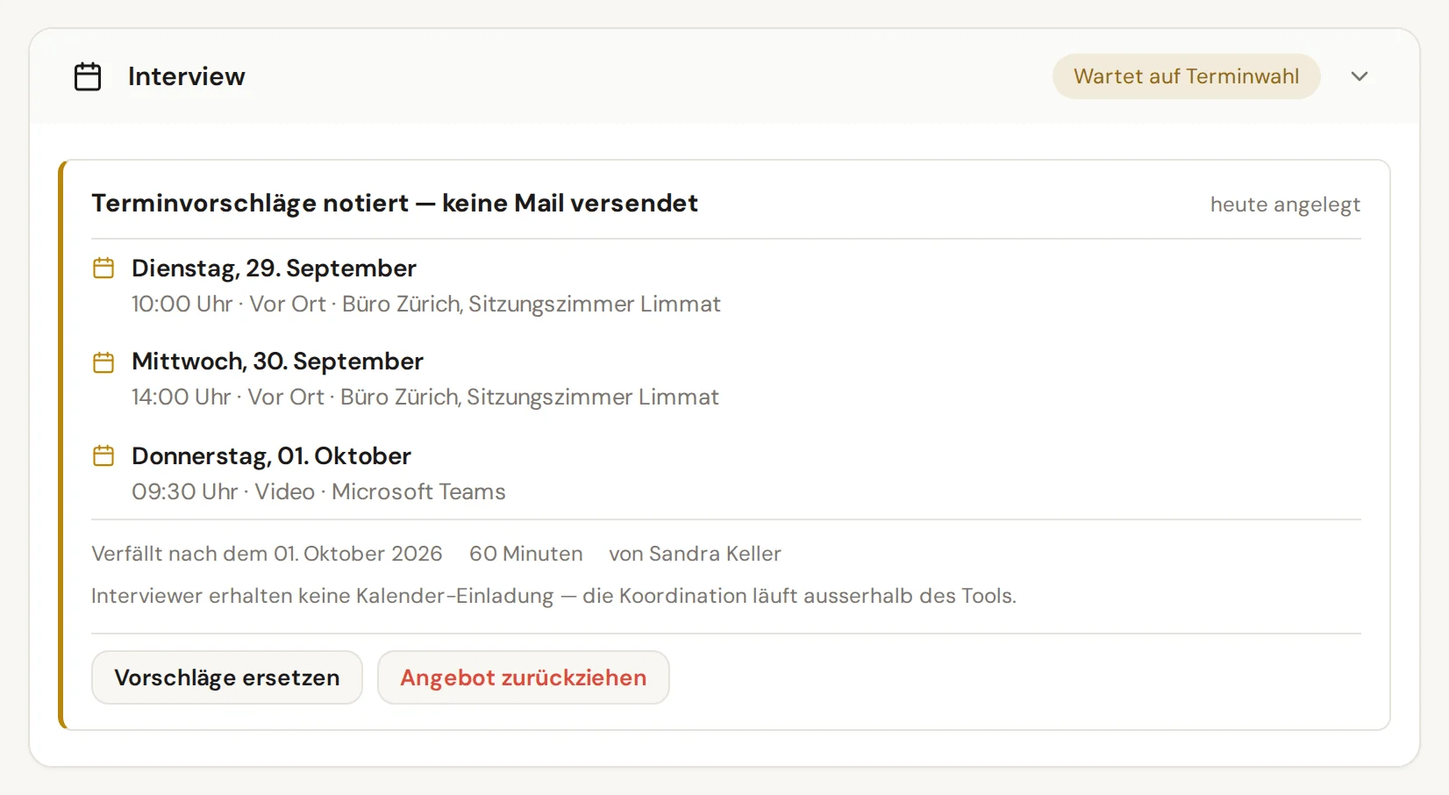Collapse the Interview section with the chevron
The image size is (1449, 795).
[1360, 76]
